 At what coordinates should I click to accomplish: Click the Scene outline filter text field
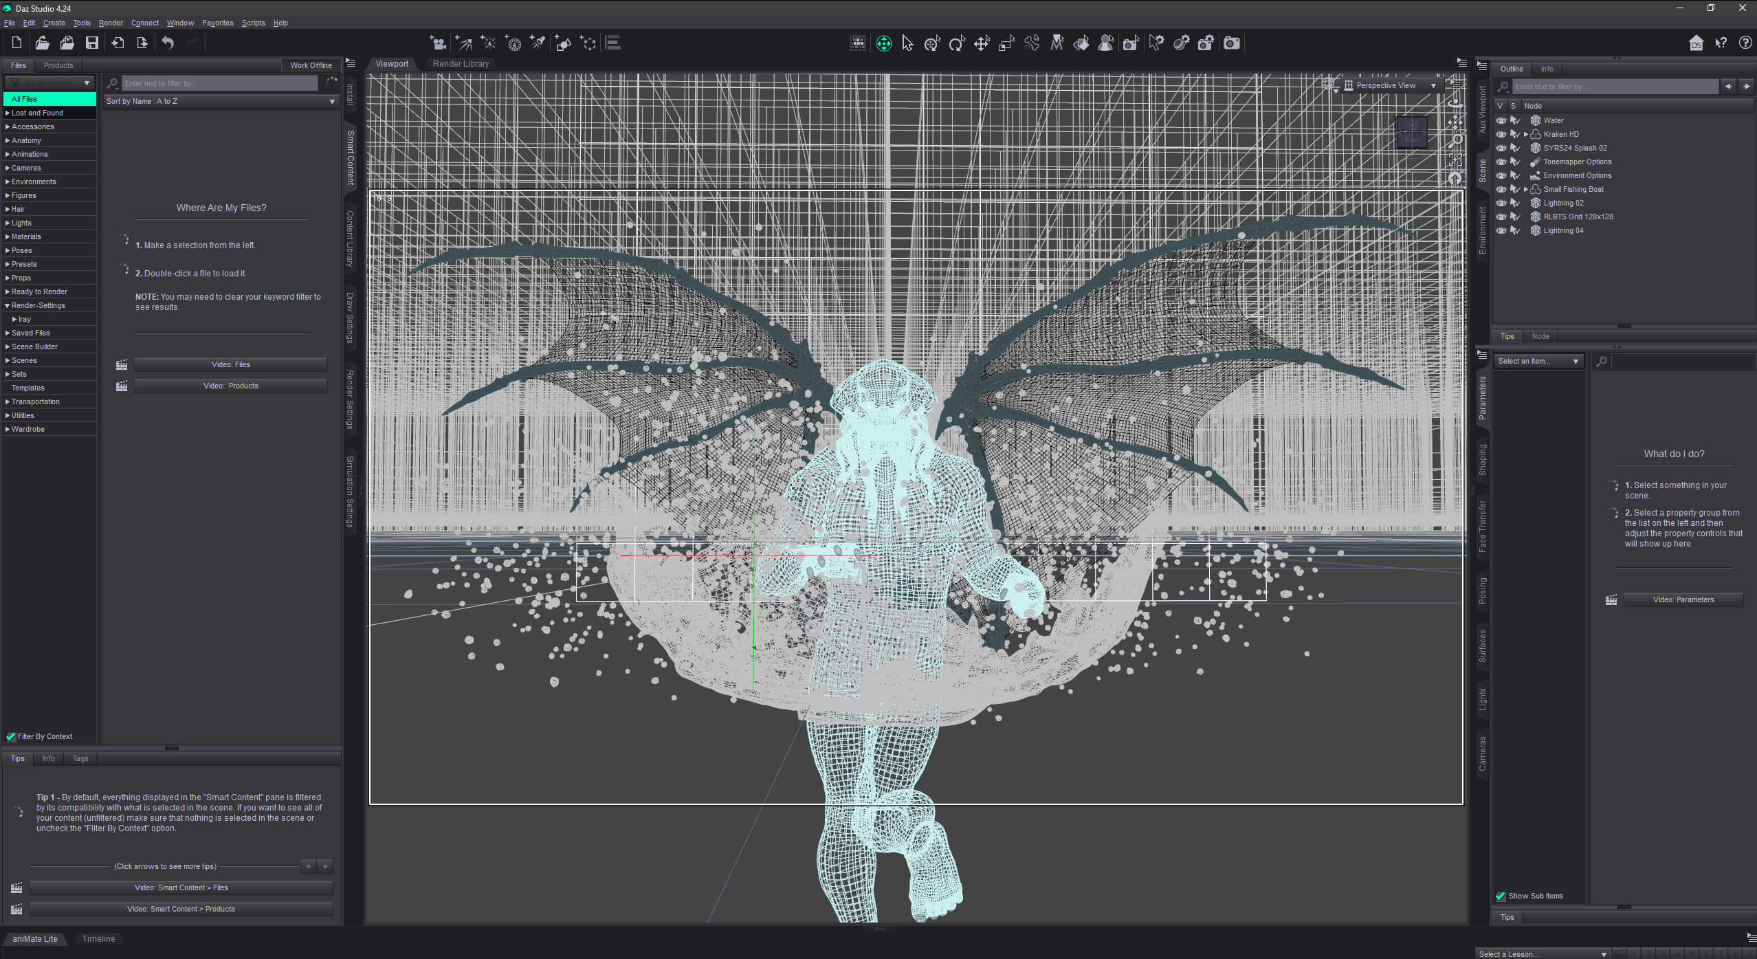[x=1615, y=87]
